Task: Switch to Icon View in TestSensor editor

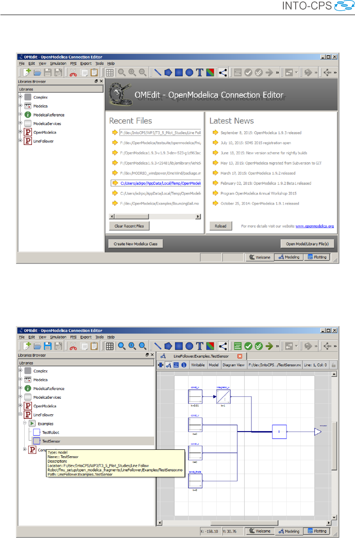Action: pos(161,365)
